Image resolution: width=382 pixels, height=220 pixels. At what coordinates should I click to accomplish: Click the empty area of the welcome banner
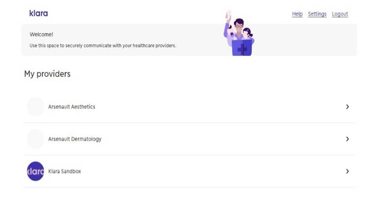coord(304,40)
